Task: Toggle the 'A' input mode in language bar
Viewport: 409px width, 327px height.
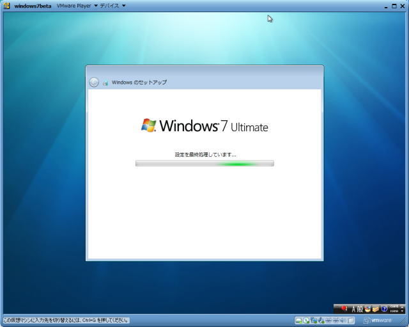Action: 354,309
